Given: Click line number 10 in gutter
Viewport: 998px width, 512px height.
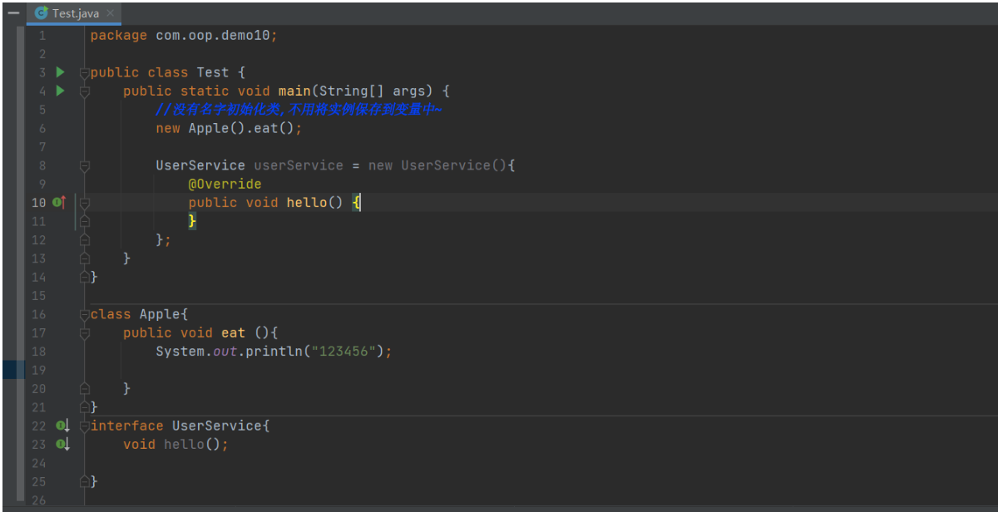Looking at the screenshot, I should [x=38, y=202].
